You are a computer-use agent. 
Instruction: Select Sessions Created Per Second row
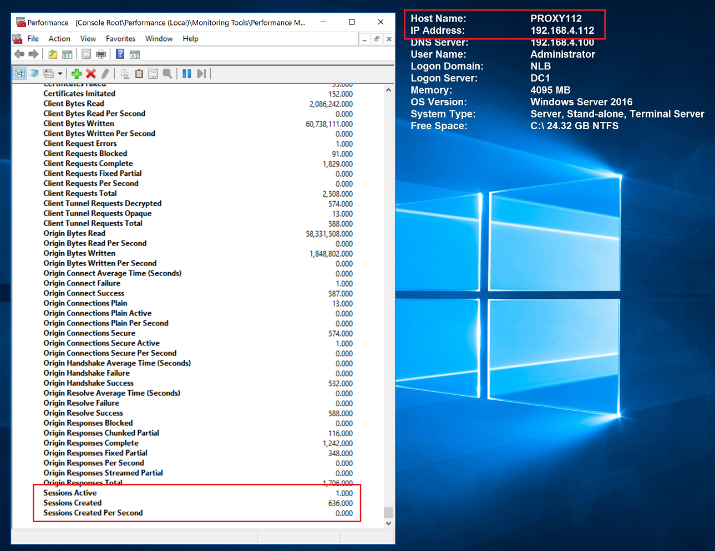coord(198,513)
